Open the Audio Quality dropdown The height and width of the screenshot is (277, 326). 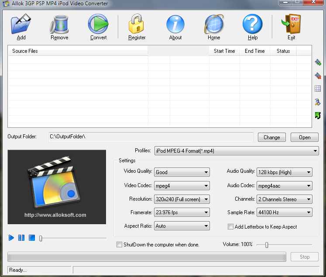[x=285, y=172]
